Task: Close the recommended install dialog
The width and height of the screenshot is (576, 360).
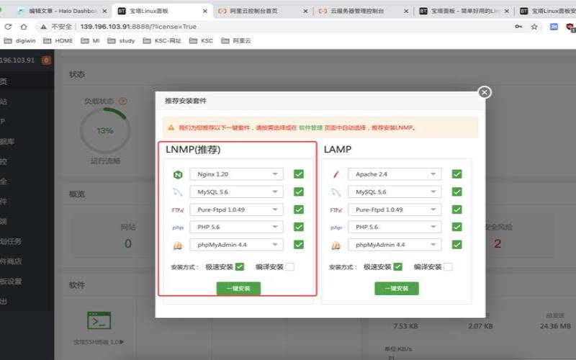Action: click(x=485, y=92)
